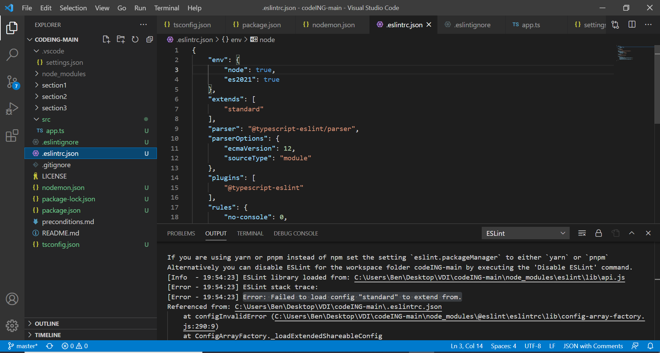Open the Accounts menu icon
This screenshot has width=660, height=353.
click(x=12, y=299)
